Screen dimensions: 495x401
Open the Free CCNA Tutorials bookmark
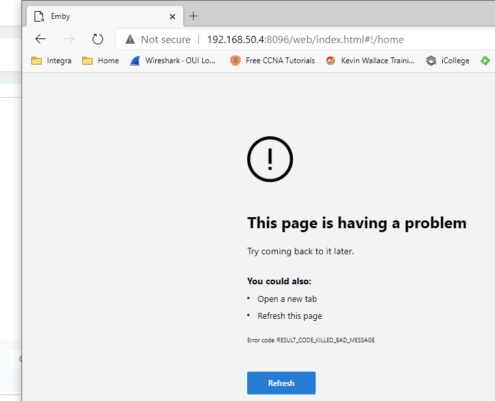coord(273,61)
